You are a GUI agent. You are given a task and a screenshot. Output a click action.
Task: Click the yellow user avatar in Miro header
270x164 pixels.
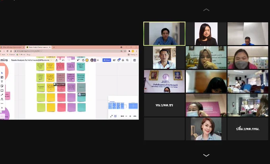(x=87, y=60)
